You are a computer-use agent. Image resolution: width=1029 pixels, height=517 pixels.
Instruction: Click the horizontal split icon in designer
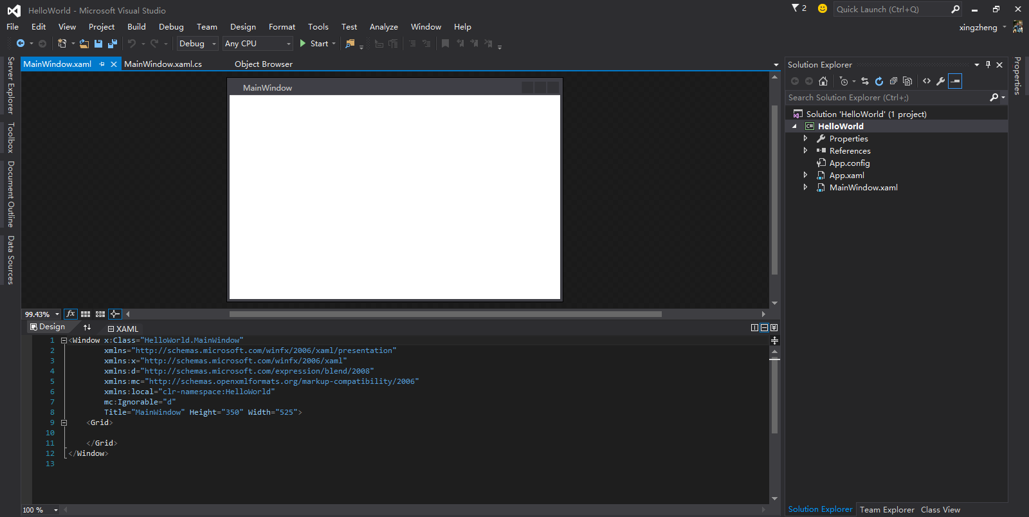click(764, 327)
